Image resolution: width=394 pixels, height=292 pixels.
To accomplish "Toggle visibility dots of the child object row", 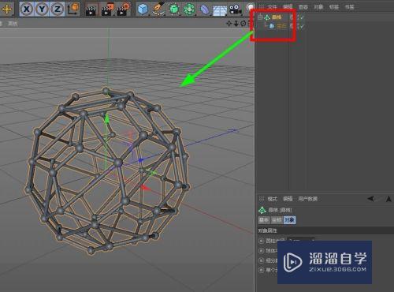I will tap(298, 26).
